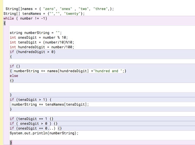Click the 'while ( number != -1)' line
The width and height of the screenshot is (195, 145).
coord(25,18)
